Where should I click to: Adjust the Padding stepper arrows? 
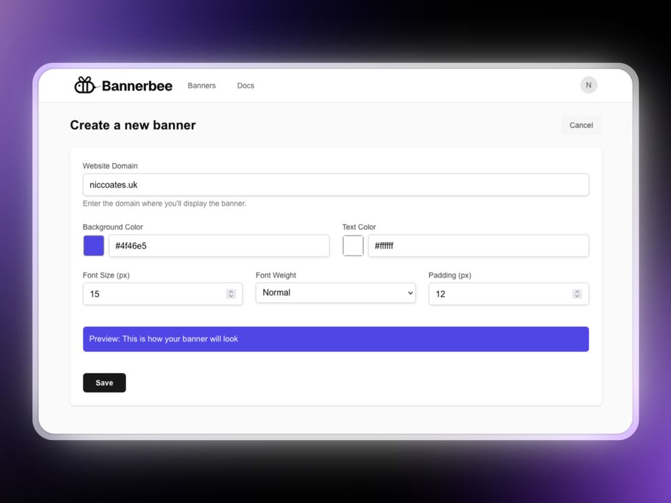(577, 294)
